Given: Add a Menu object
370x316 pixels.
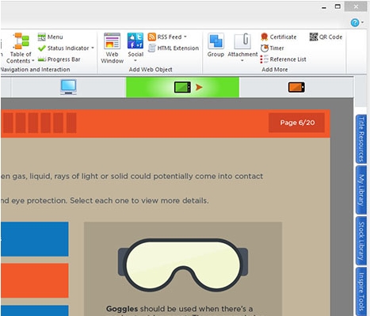Looking at the screenshot, I should tap(50, 37).
